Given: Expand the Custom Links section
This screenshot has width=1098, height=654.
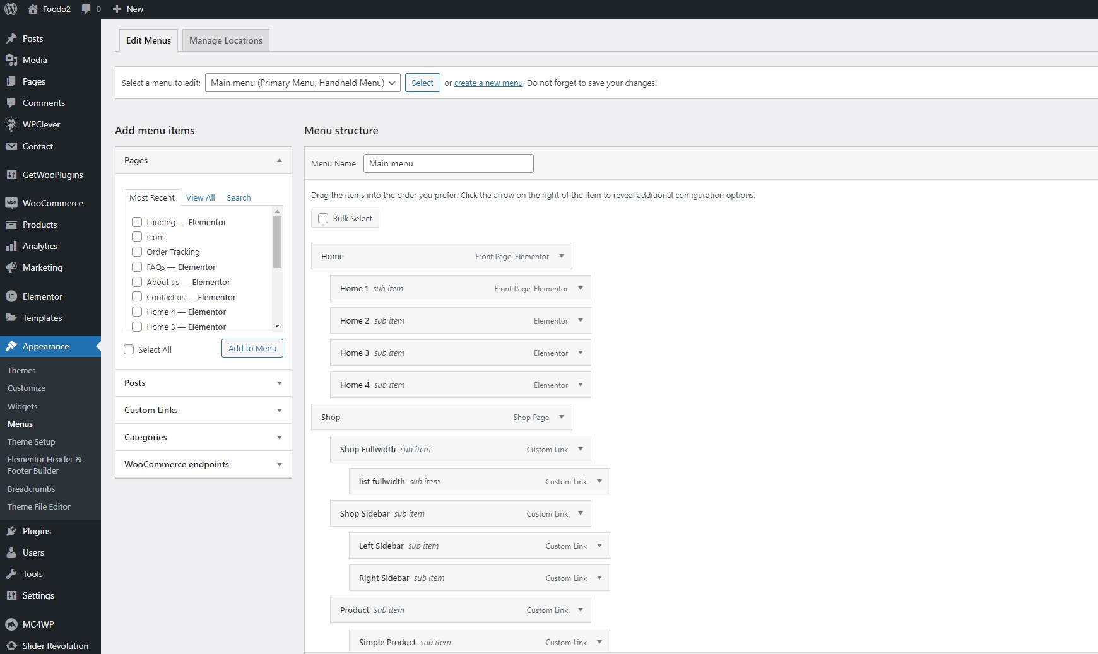Looking at the screenshot, I should pos(203,410).
